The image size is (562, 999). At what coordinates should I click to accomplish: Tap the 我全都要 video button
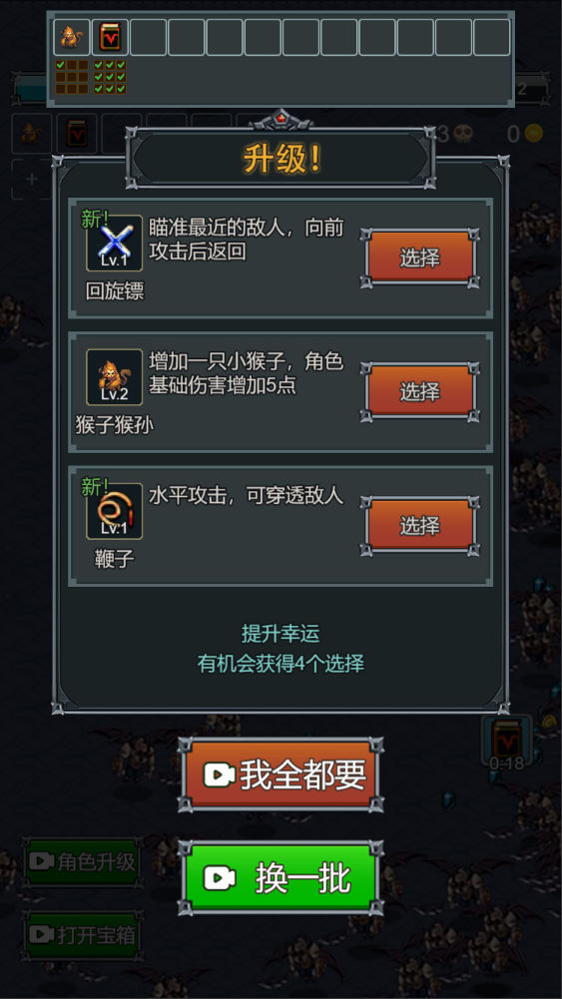(x=281, y=774)
